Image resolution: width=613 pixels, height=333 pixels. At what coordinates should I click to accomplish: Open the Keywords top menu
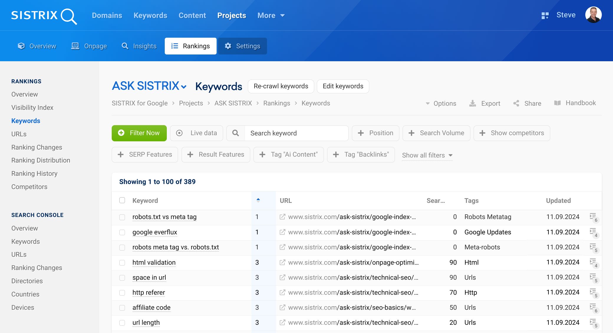pos(150,15)
